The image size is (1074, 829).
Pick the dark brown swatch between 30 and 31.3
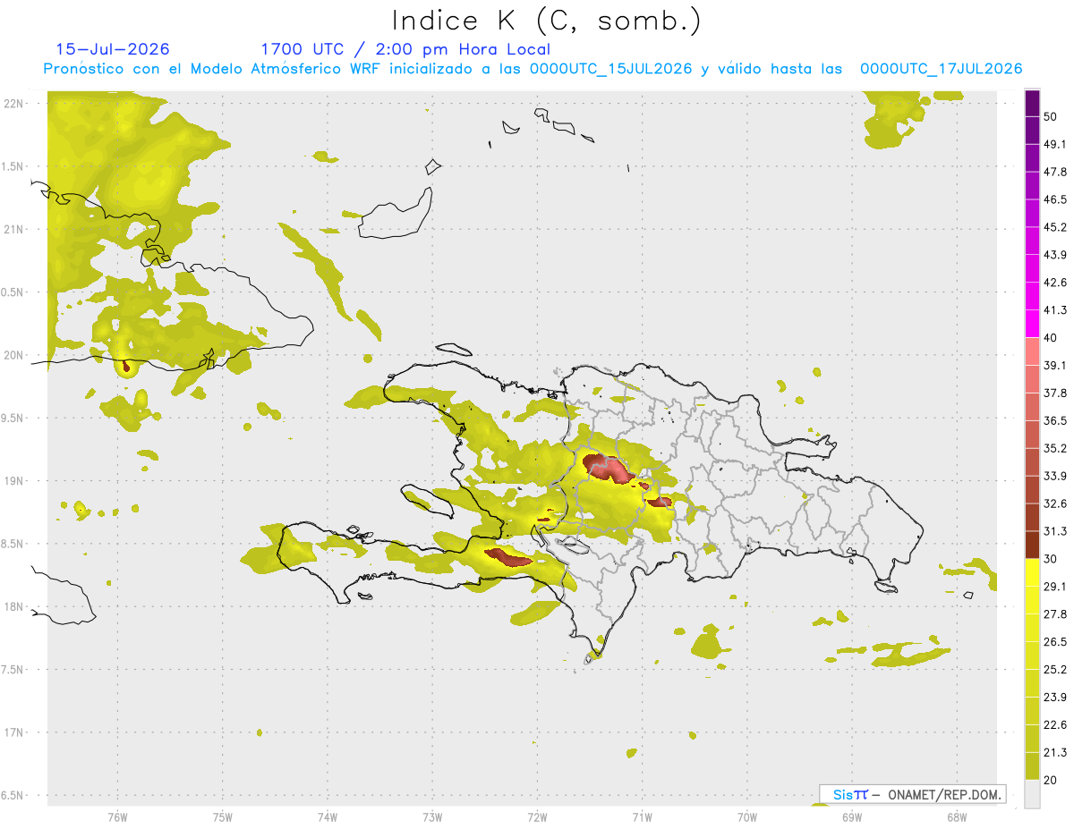[x=1032, y=545]
